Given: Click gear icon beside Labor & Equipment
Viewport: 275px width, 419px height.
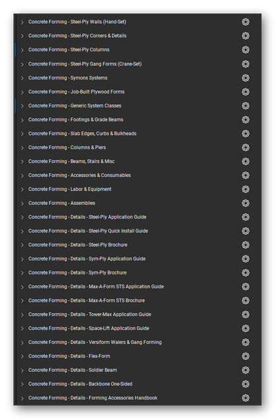Looking at the screenshot, I should 245,189.
